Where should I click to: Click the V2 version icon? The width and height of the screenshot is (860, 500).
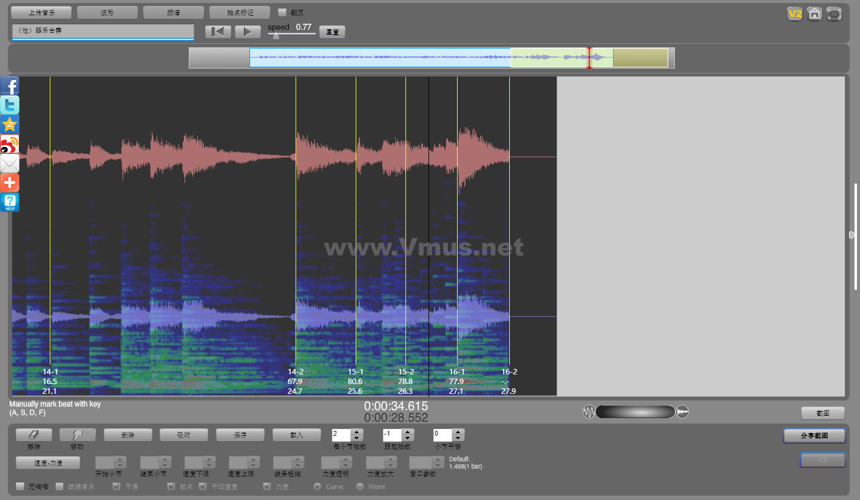[x=794, y=14]
